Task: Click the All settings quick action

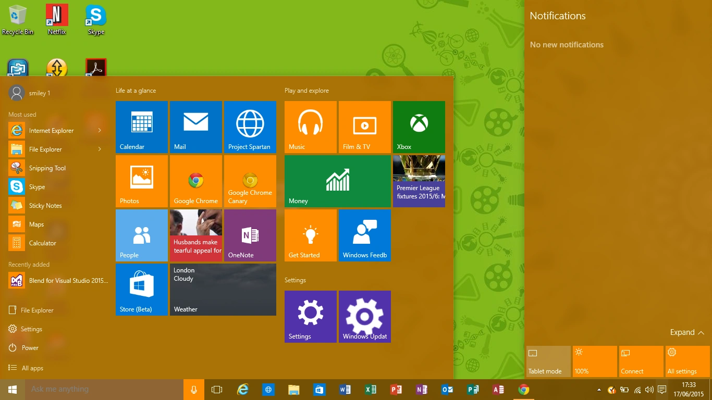Action: tap(688, 361)
